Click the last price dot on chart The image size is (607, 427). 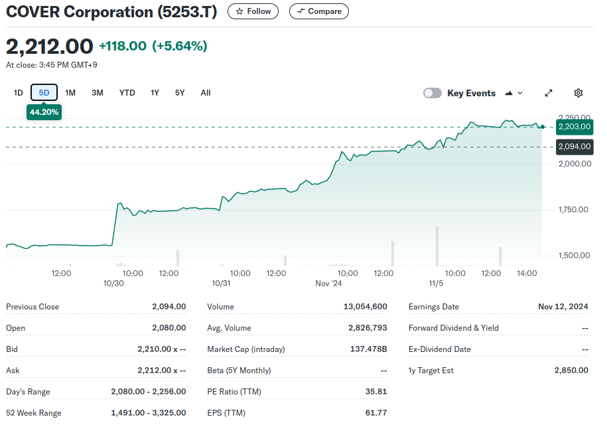(543, 127)
